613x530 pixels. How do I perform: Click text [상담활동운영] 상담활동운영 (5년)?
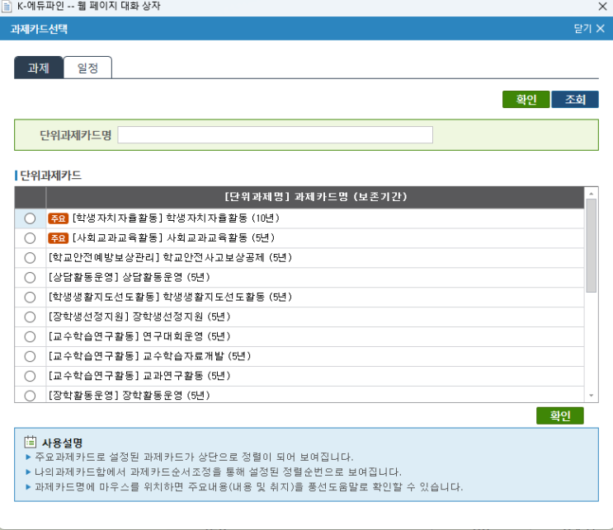pos(130,277)
